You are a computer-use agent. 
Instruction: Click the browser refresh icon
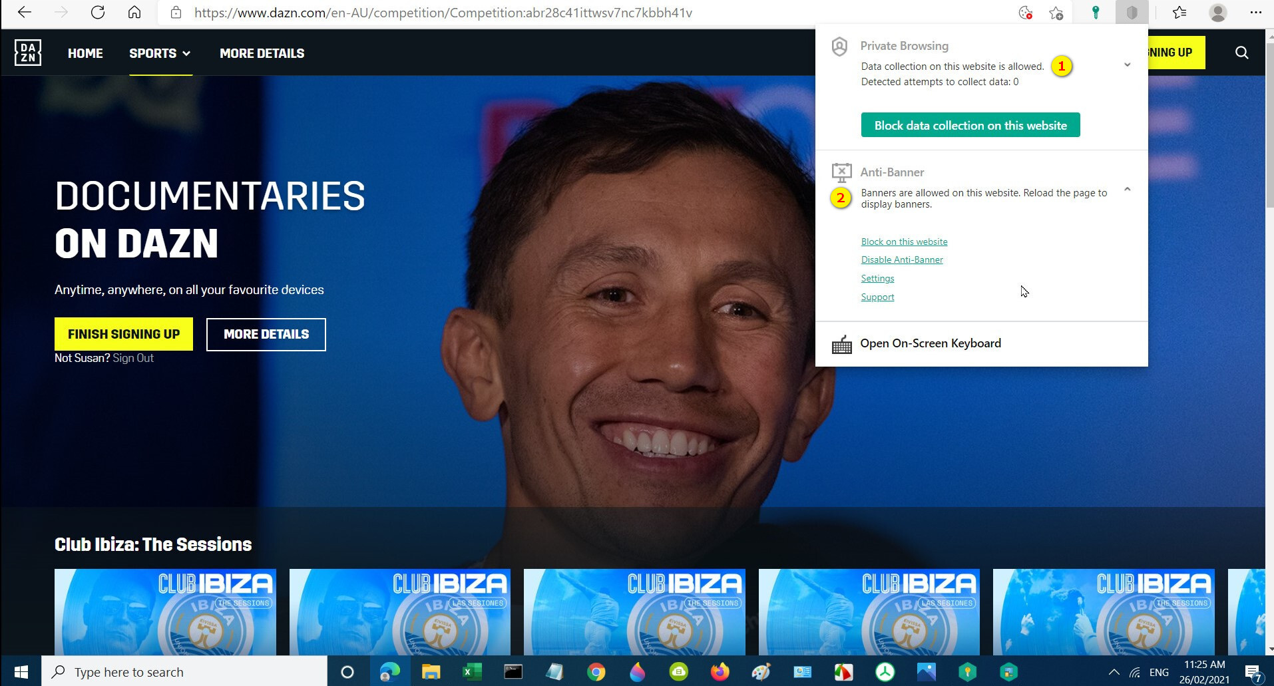[98, 13]
